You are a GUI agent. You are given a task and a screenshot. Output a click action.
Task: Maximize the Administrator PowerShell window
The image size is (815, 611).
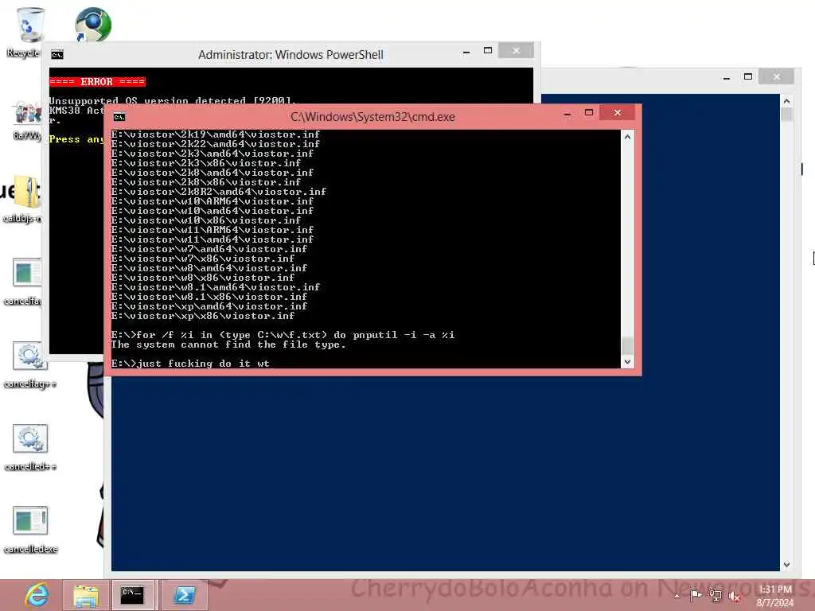(x=488, y=50)
